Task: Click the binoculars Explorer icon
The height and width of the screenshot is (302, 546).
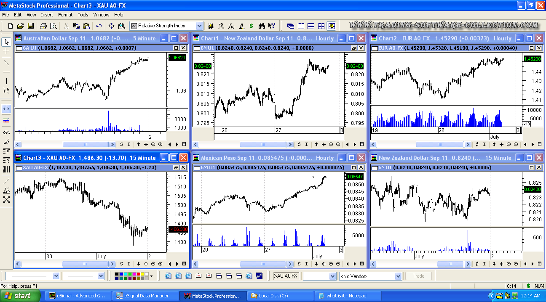Action: click(x=262, y=26)
